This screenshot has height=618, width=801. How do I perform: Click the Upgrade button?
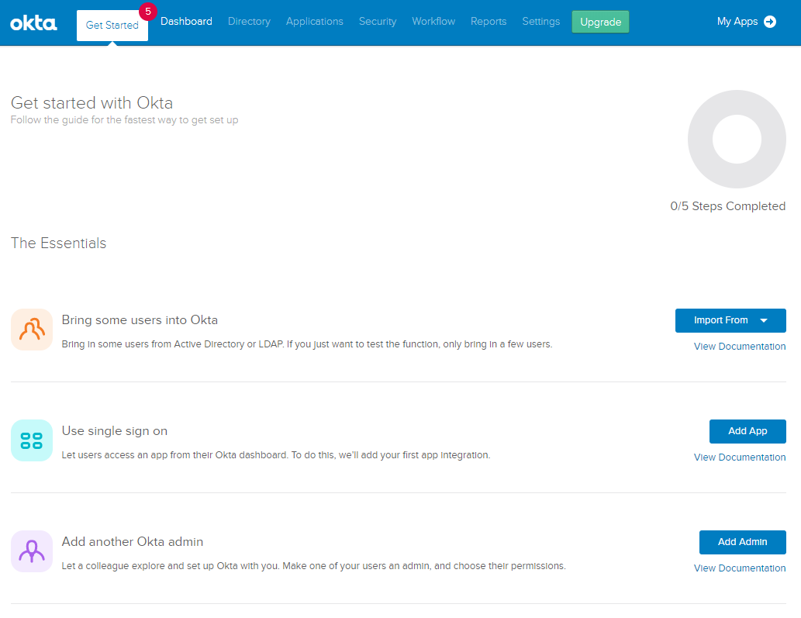click(599, 21)
